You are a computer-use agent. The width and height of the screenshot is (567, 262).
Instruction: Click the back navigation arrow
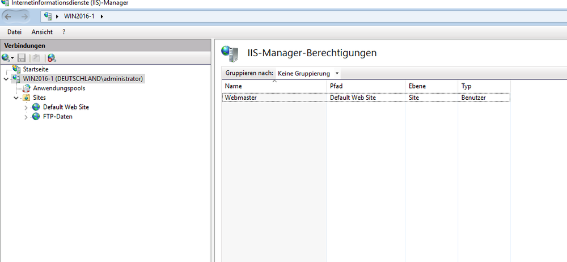click(8, 16)
